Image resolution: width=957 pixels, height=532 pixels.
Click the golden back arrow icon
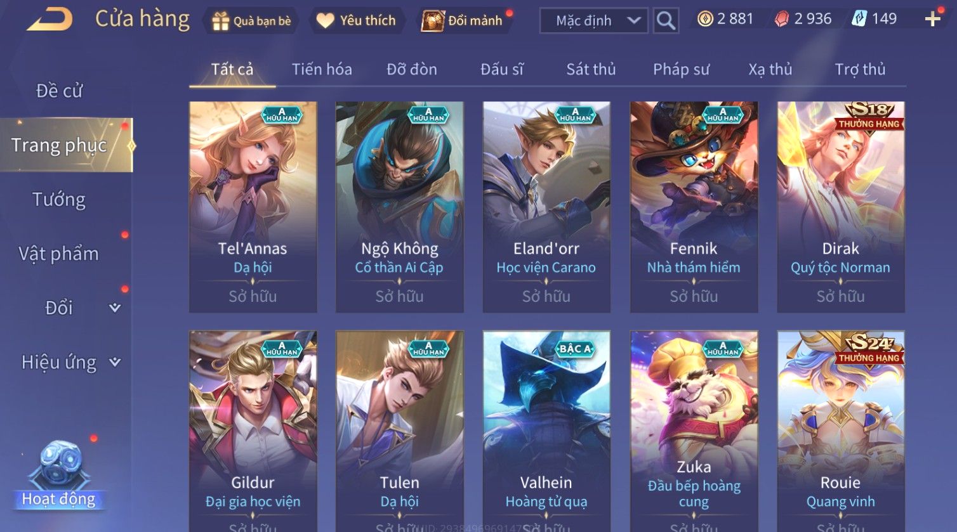(49, 20)
